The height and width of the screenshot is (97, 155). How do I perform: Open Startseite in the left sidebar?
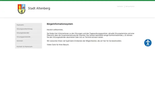point(20,25)
